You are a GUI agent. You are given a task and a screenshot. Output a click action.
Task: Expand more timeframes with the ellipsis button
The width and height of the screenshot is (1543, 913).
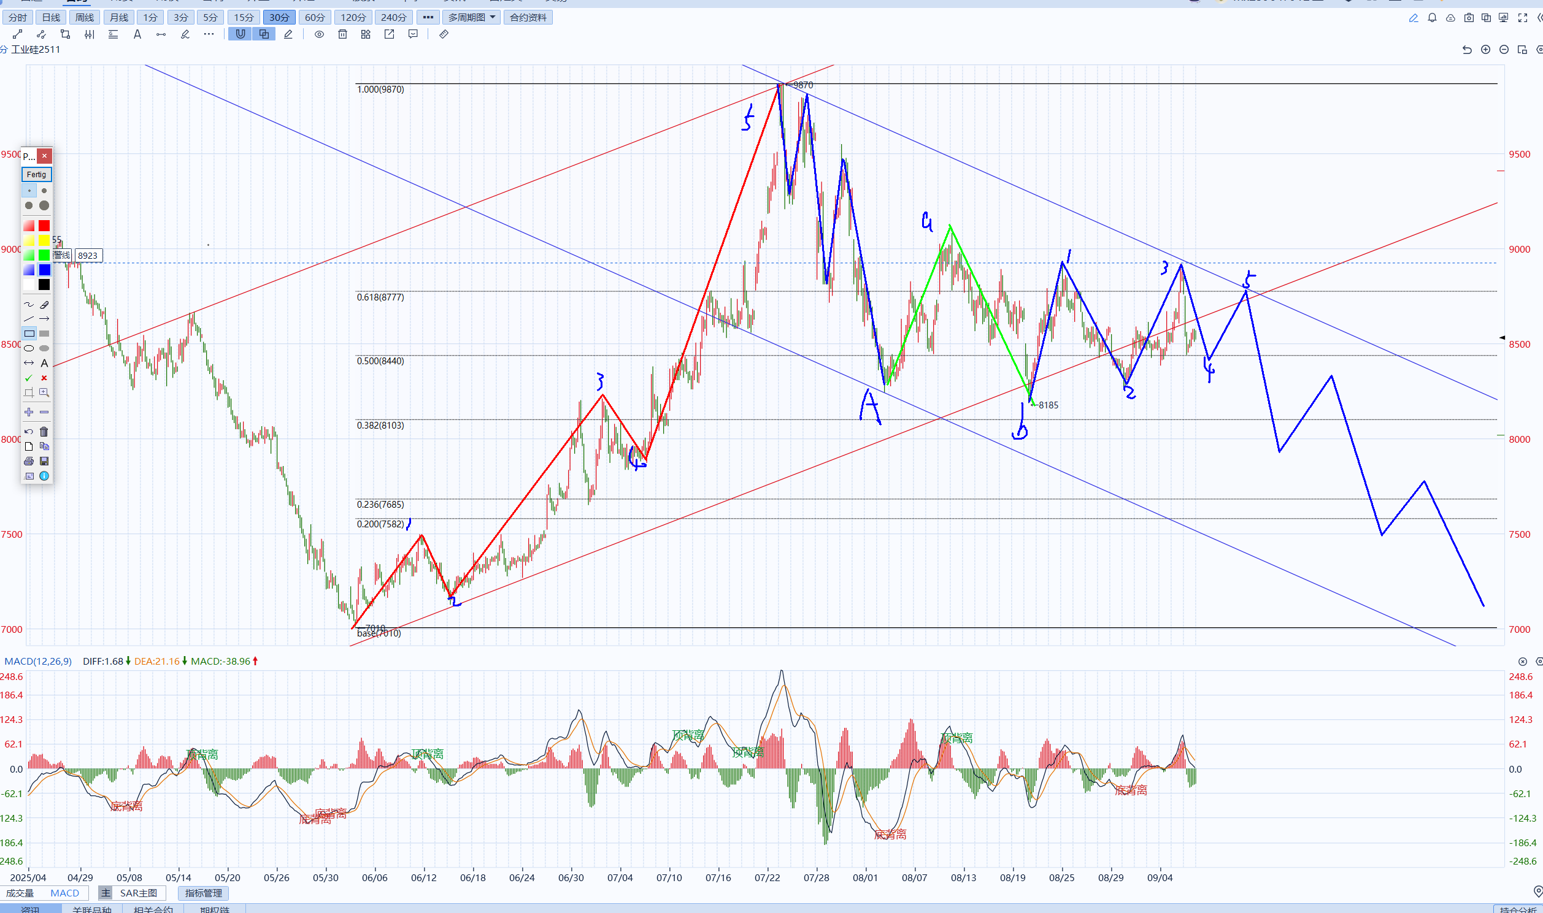point(428,17)
